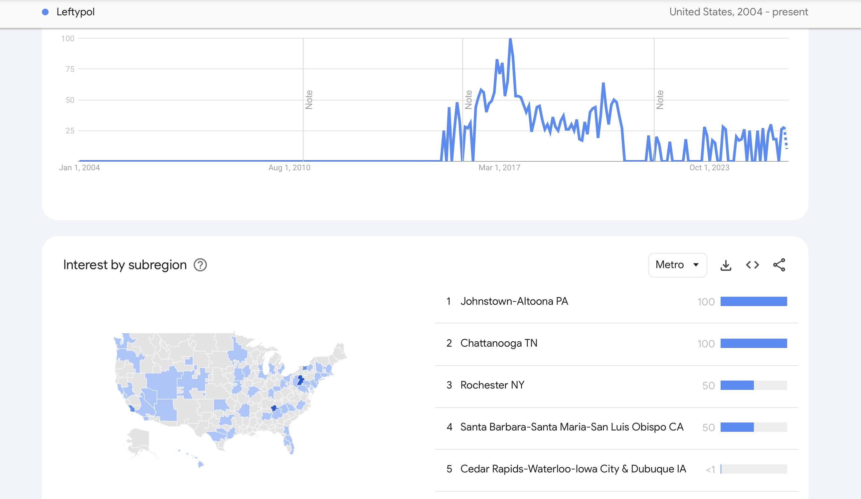The image size is (861, 499).
Task: Click the Johnstown-Altoona interest bar
Action: (x=753, y=301)
